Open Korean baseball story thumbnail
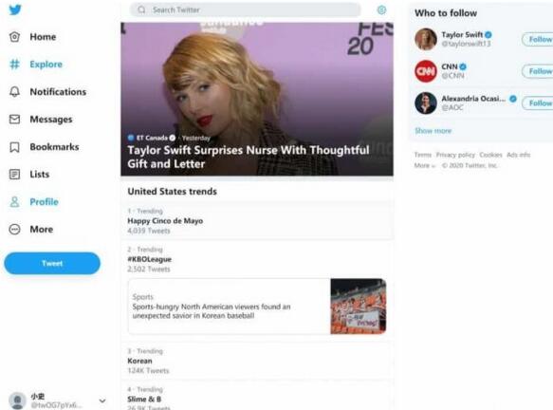Viewport: 553px width, 410px height. (359, 307)
